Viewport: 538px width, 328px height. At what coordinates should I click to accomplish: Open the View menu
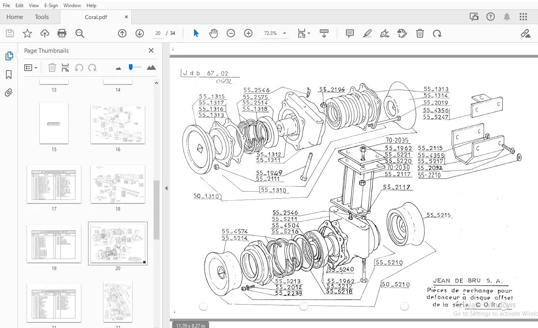coord(34,6)
